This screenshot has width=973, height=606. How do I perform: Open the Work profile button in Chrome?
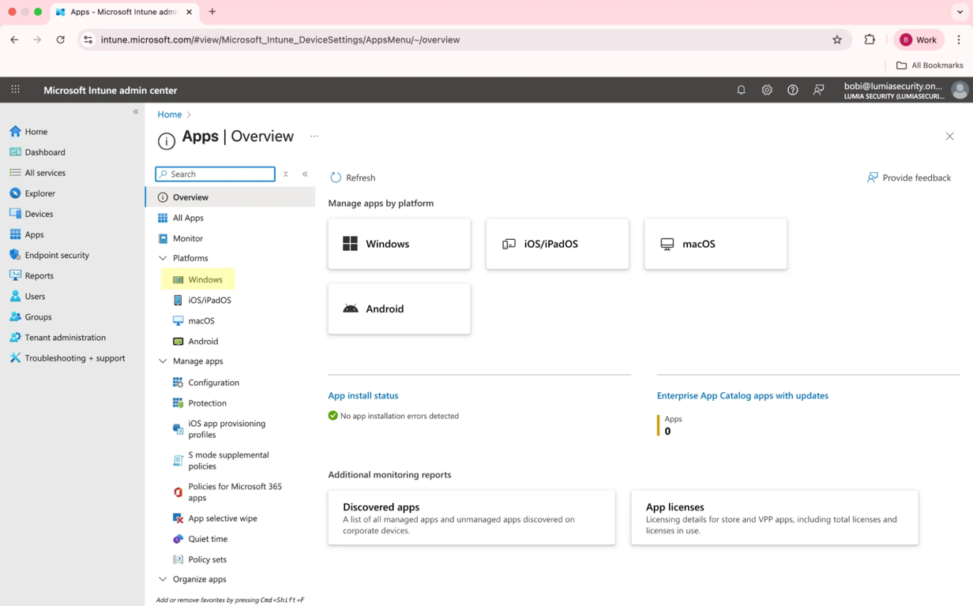tap(919, 39)
